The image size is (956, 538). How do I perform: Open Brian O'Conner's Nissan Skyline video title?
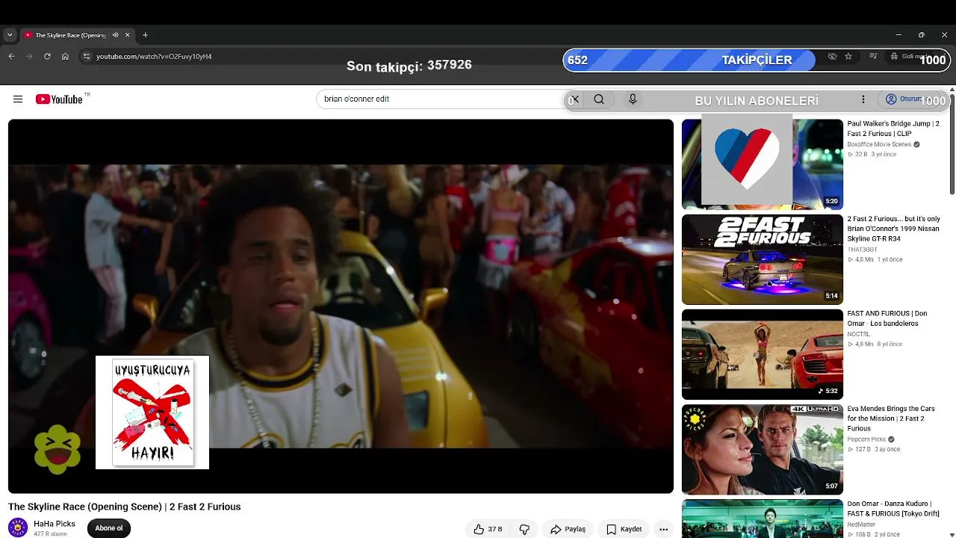pyautogui.click(x=893, y=229)
